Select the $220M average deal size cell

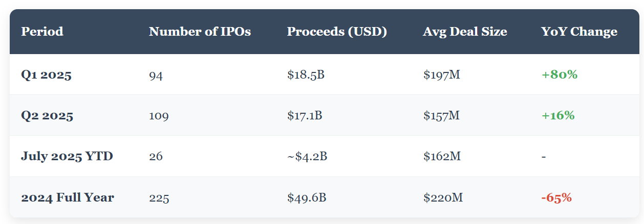pyautogui.click(x=443, y=197)
